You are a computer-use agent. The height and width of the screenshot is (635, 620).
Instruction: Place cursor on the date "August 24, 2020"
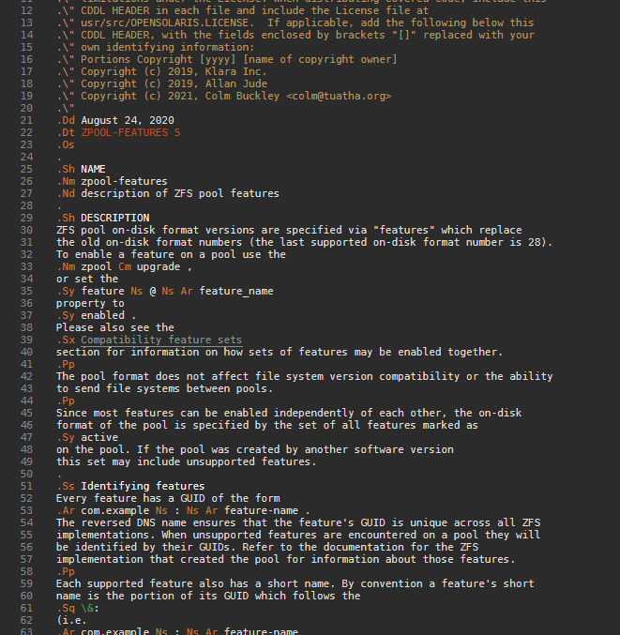[127, 120]
